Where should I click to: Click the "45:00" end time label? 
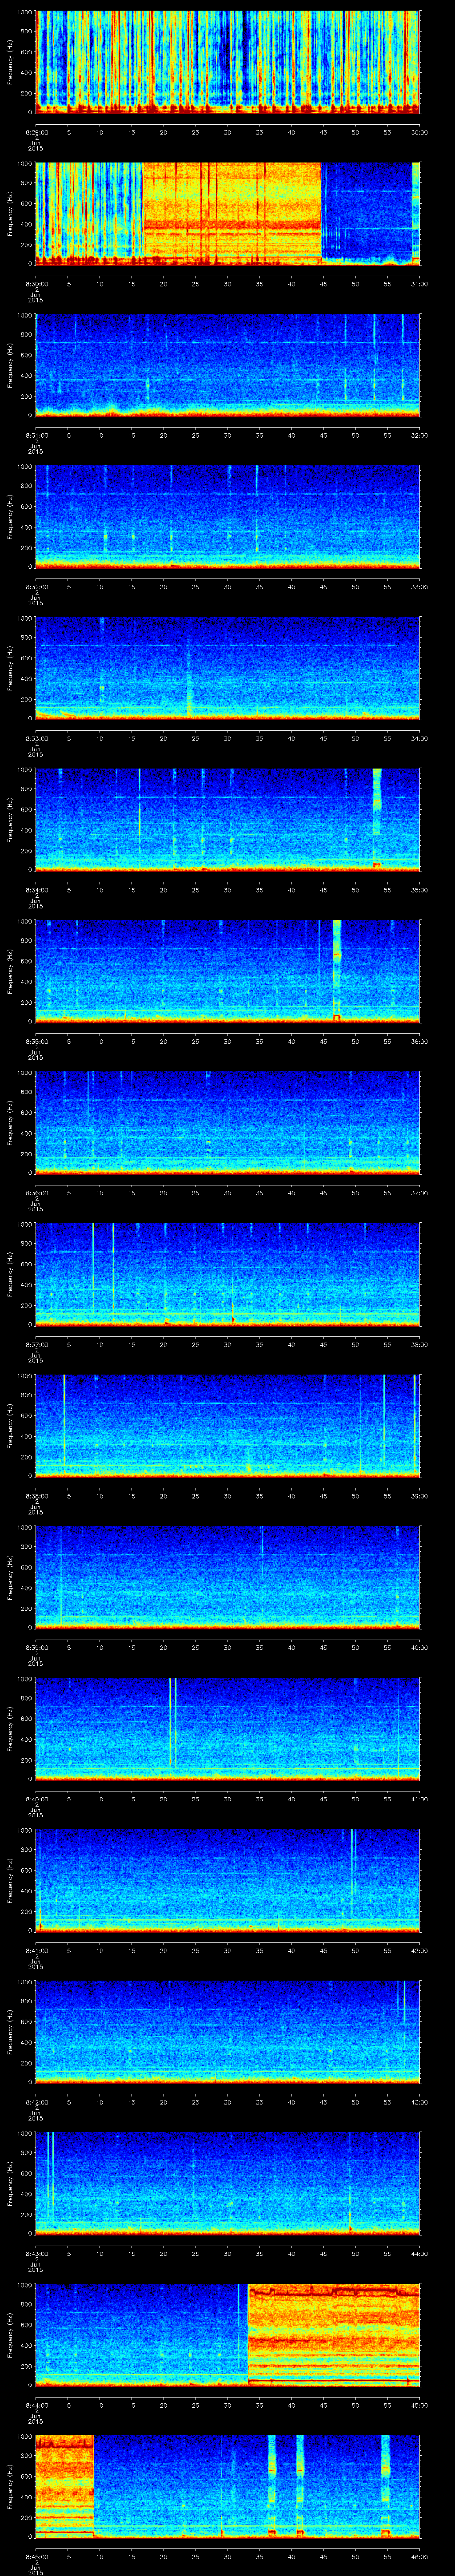point(420,2405)
